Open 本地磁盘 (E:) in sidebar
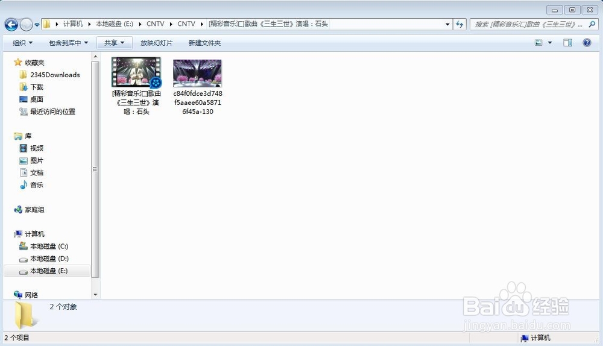Screen dimensions: 603x346 47,271
